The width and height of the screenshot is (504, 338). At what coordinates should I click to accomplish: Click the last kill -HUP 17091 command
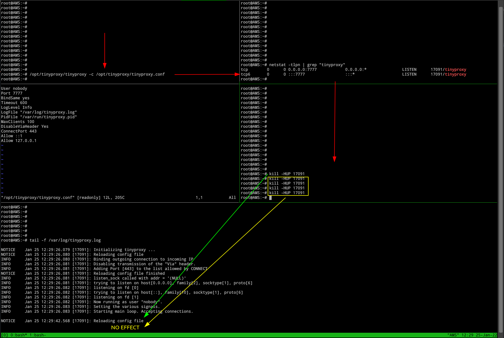click(x=287, y=193)
